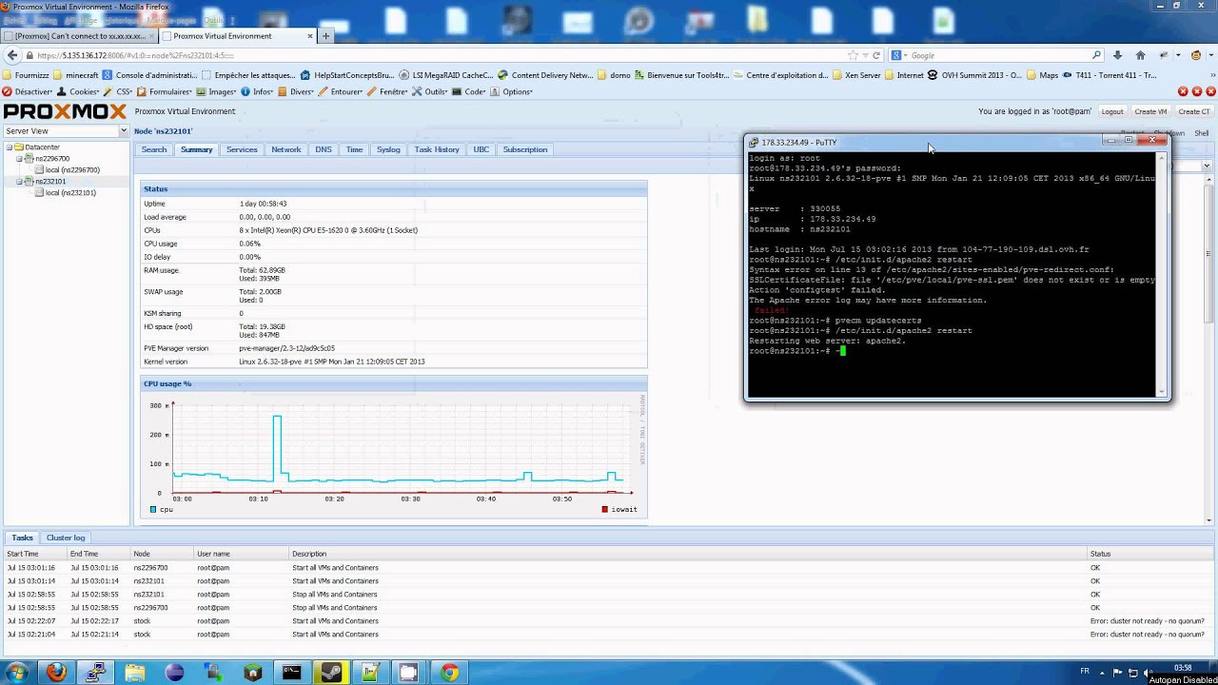Bookmark this page with the star icon

(853, 55)
